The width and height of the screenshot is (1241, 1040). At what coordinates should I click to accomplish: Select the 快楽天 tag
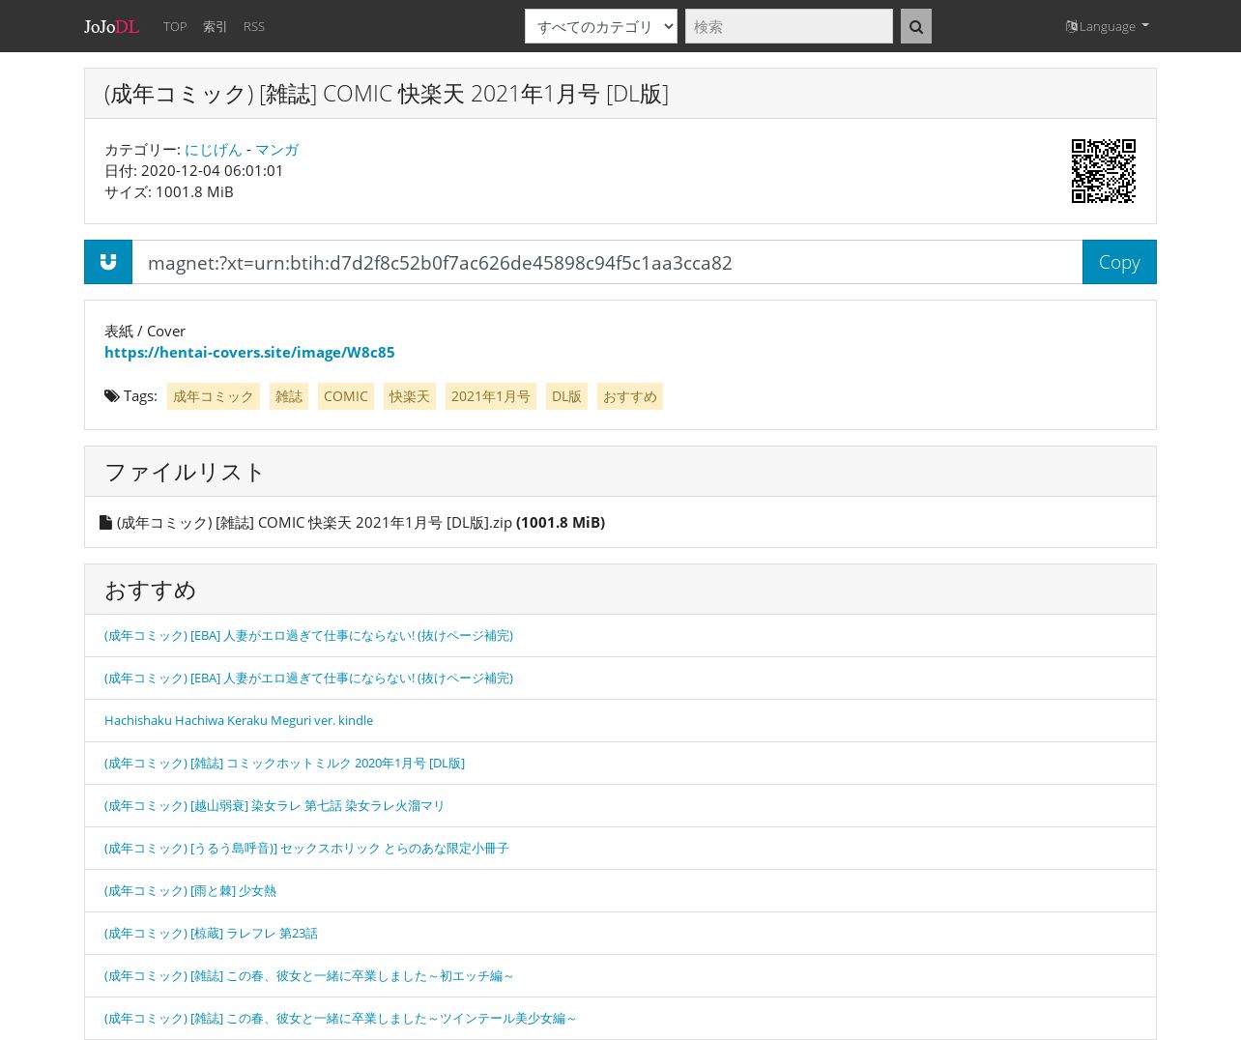pyautogui.click(x=410, y=396)
